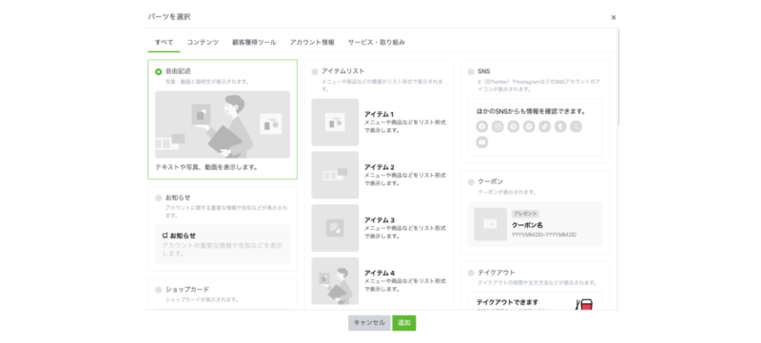Select the SNS radio button
The height and width of the screenshot is (343, 761).
pyautogui.click(x=471, y=71)
